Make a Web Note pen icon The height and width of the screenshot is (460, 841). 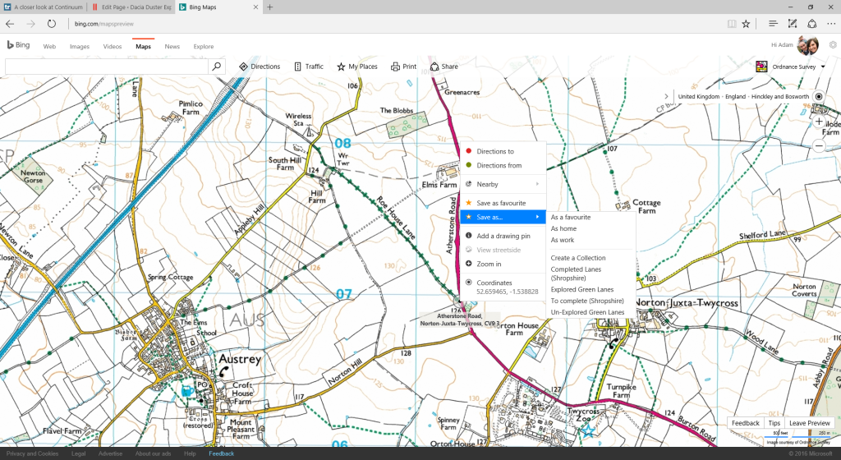793,24
